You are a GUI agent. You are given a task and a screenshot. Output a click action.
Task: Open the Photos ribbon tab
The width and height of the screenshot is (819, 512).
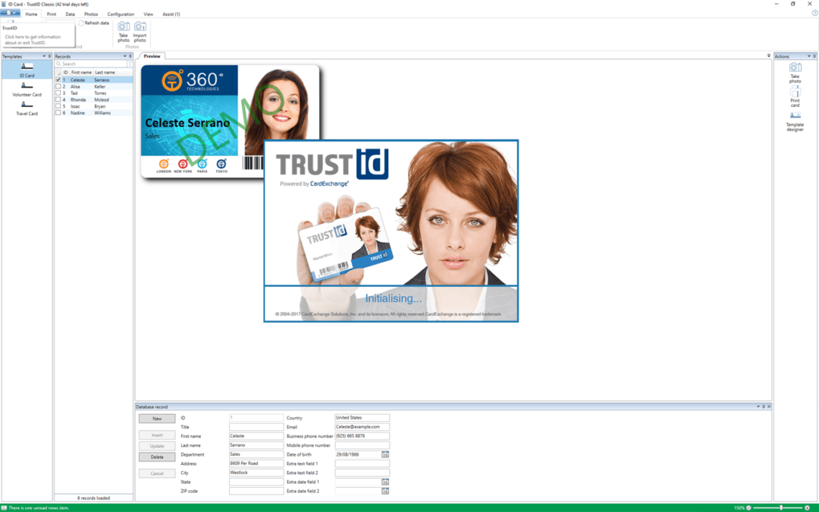click(x=91, y=14)
